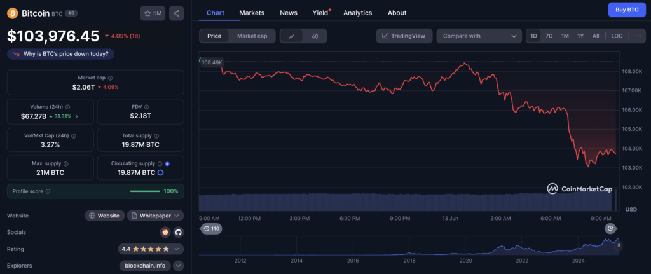
Task: Click the Circulating supply info icon
Action: tap(160, 164)
